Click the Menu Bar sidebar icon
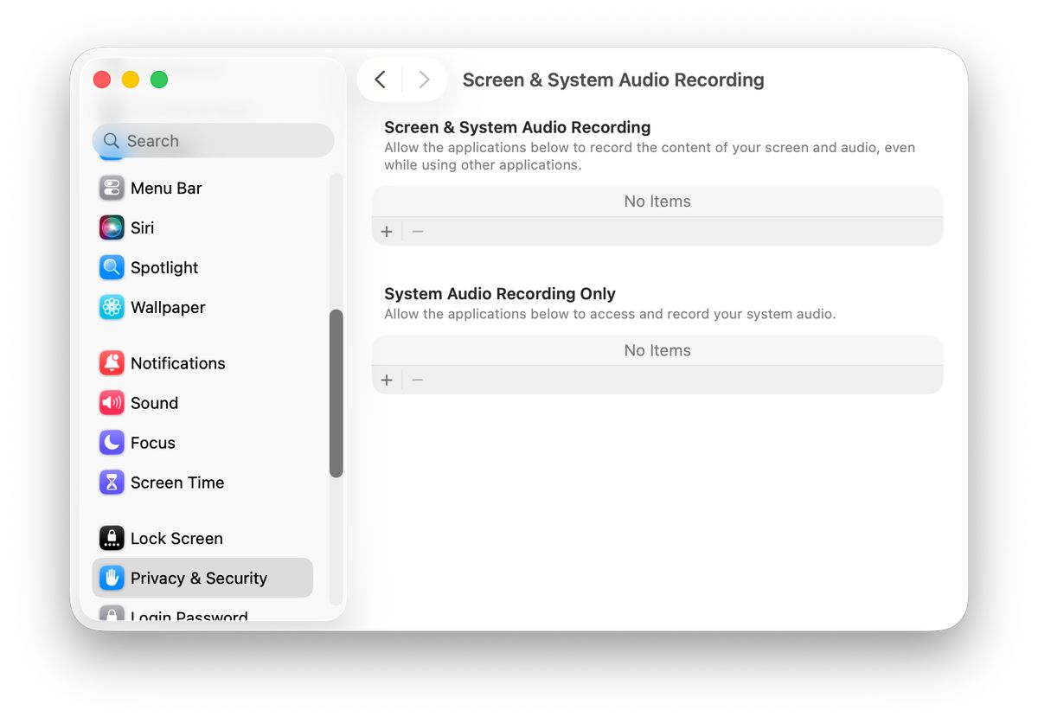 [x=112, y=188]
